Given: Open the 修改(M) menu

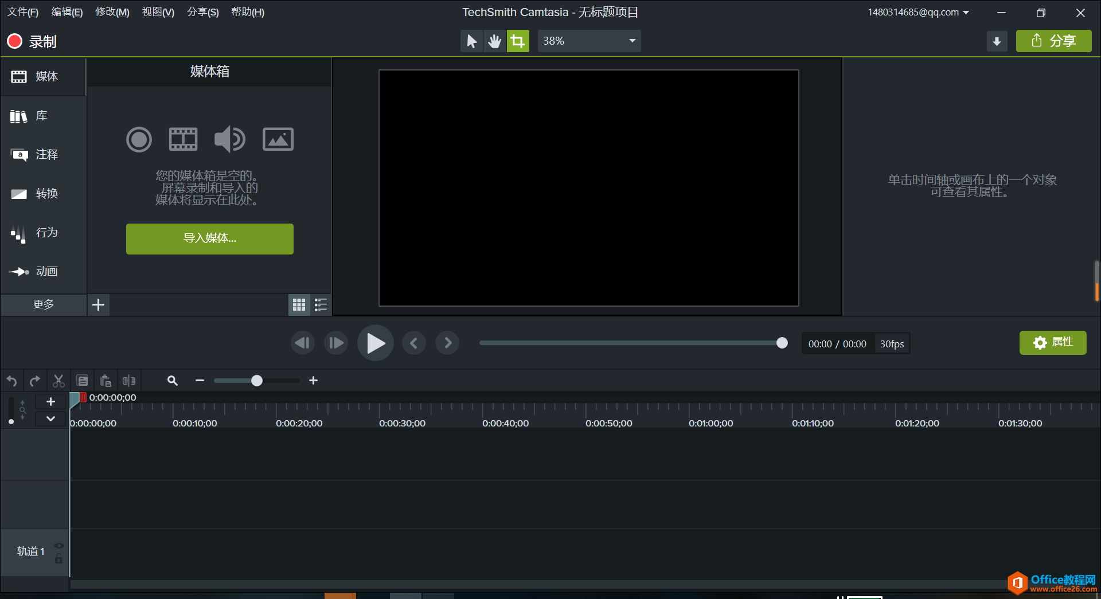Looking at the screenshot, I should (112, 12).
